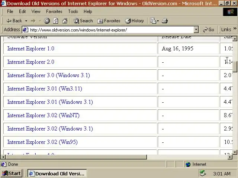The width and height of the screenshot is (238, 178).
Task: Open Internet Explorer 3.01 (Windows 3.1) link
Action: 50,102
